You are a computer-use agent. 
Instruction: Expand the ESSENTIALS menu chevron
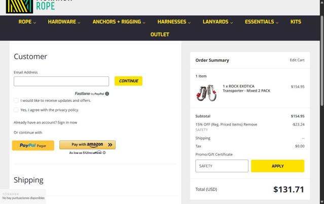277,22
